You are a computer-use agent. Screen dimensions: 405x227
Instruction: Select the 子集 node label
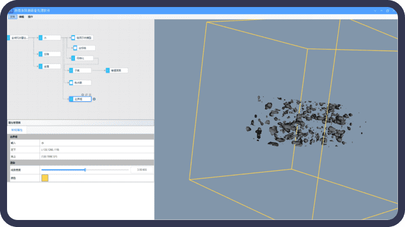coord(77,70)
